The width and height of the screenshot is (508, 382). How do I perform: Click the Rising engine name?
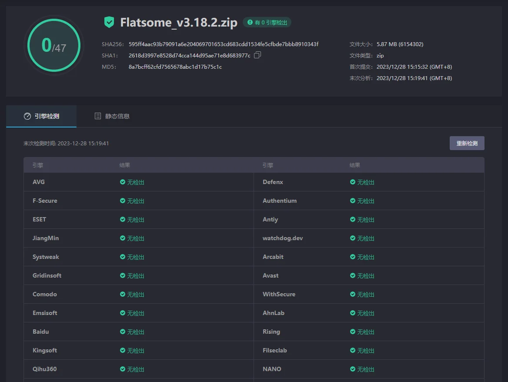271,332
